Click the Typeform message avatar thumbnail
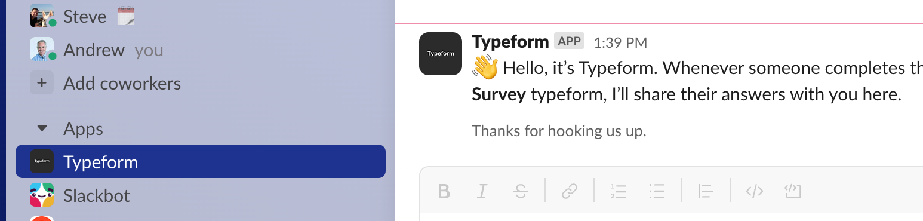This screenshot has width=923, height=221. 441,54
